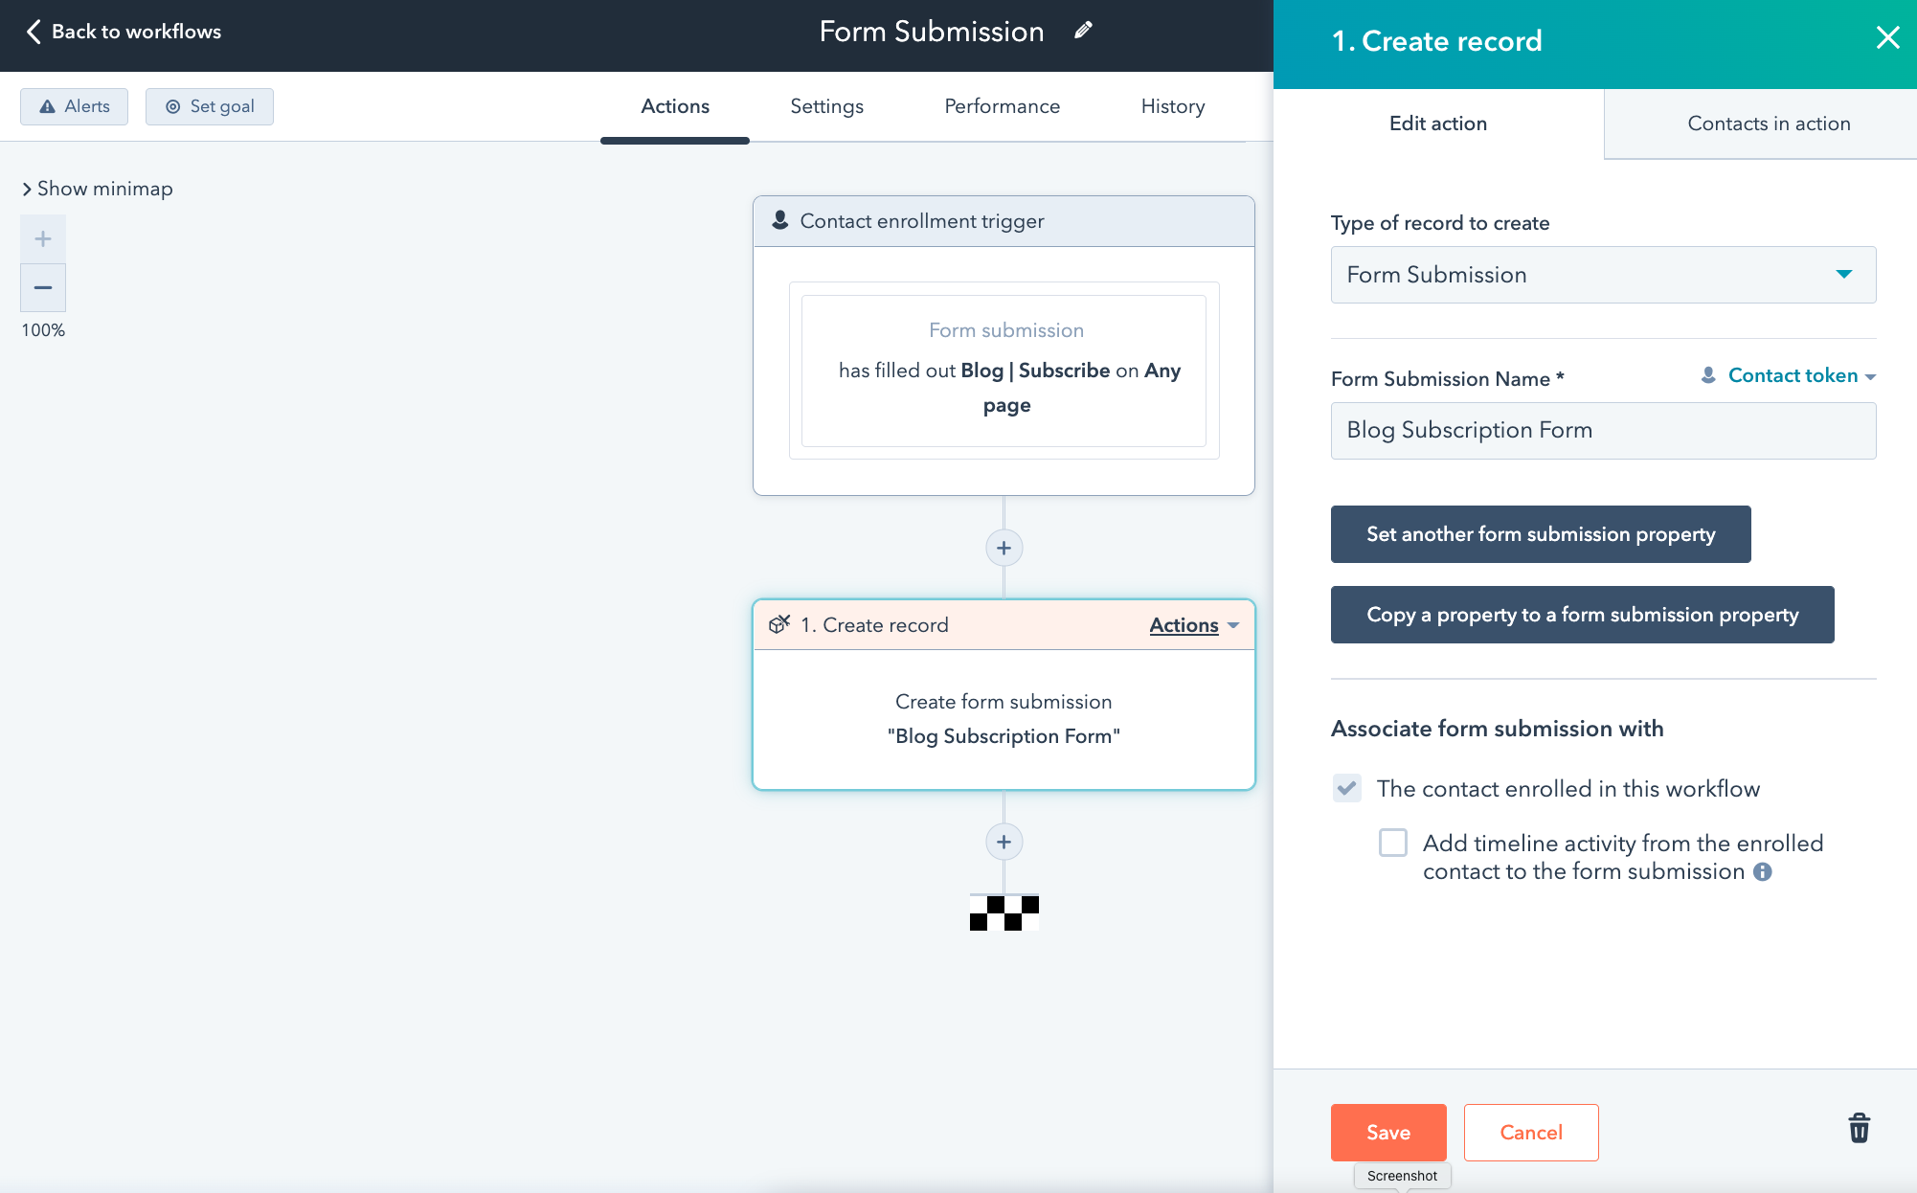Click Set another form submission property

tap(1540, 534)
